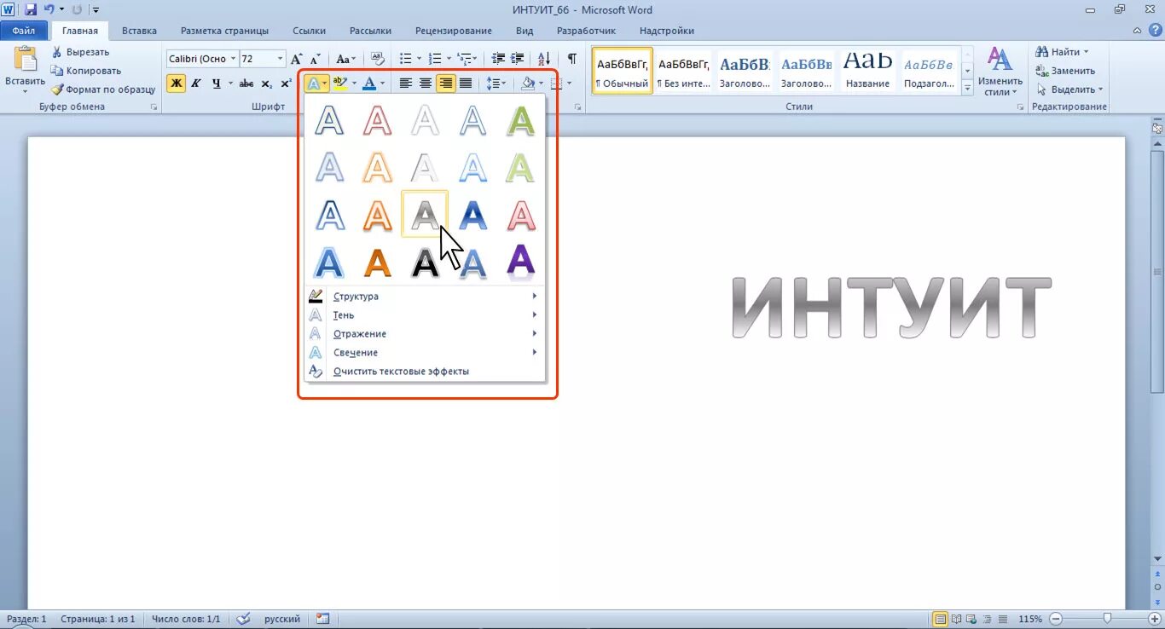Open the Файл tab
1165x629 pixels.
pos(24,31)
